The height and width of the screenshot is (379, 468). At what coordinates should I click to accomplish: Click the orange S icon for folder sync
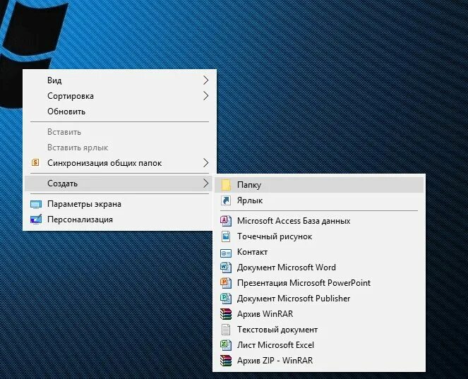tap(35, 162)
